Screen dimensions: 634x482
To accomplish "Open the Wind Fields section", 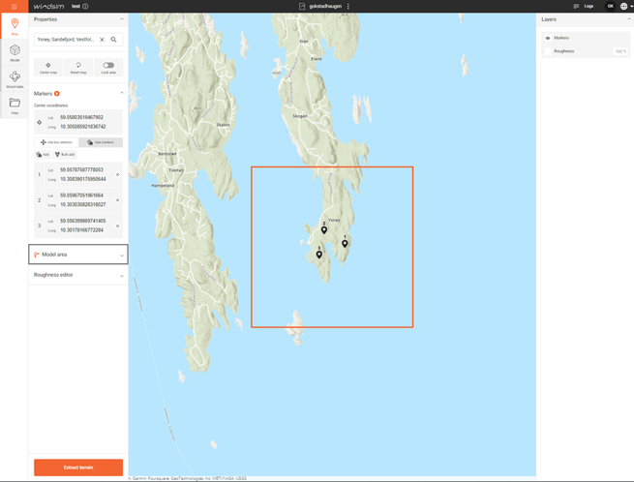I will click(x=15, y=78).
